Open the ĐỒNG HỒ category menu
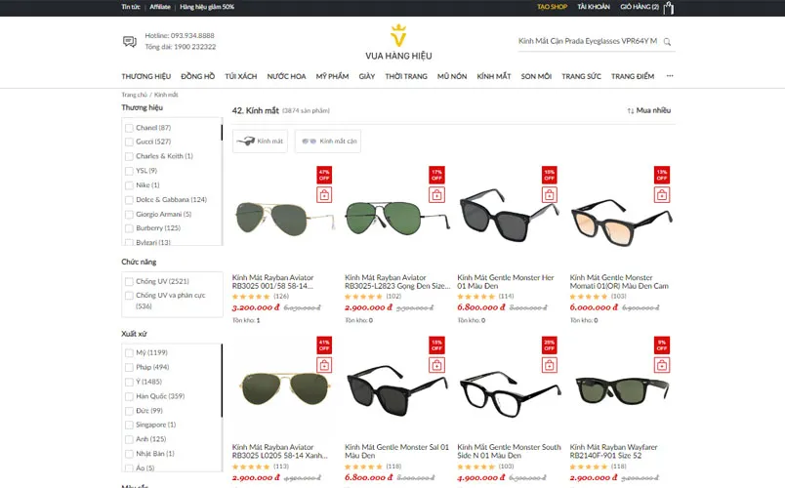Screen dimensions: 785x488 tap(198, 76)
